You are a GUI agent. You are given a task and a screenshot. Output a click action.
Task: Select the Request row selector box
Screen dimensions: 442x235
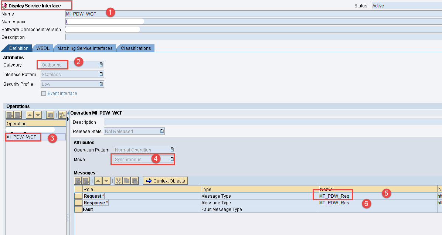tap(78, 196)
